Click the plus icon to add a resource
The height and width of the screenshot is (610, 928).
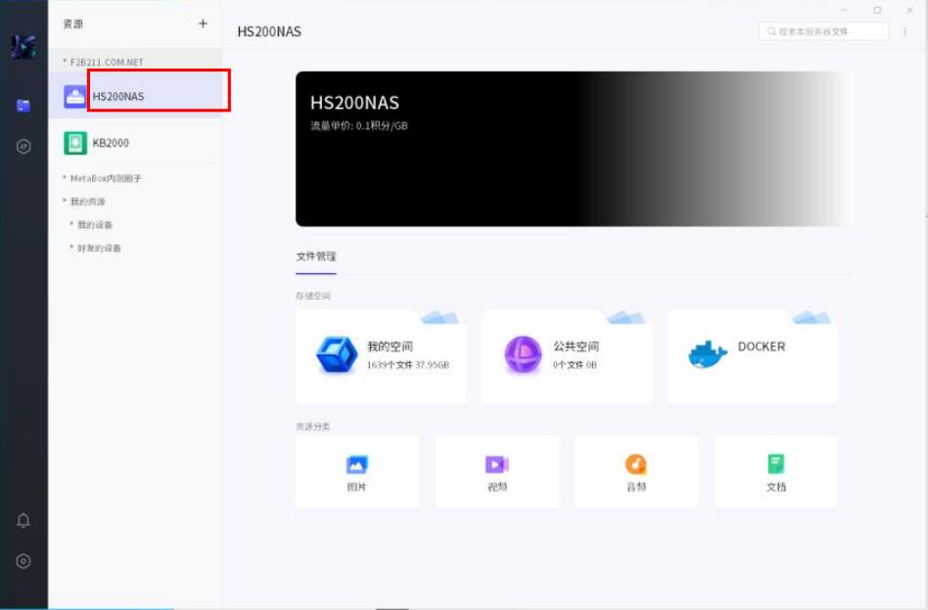(x=203, y=23)
